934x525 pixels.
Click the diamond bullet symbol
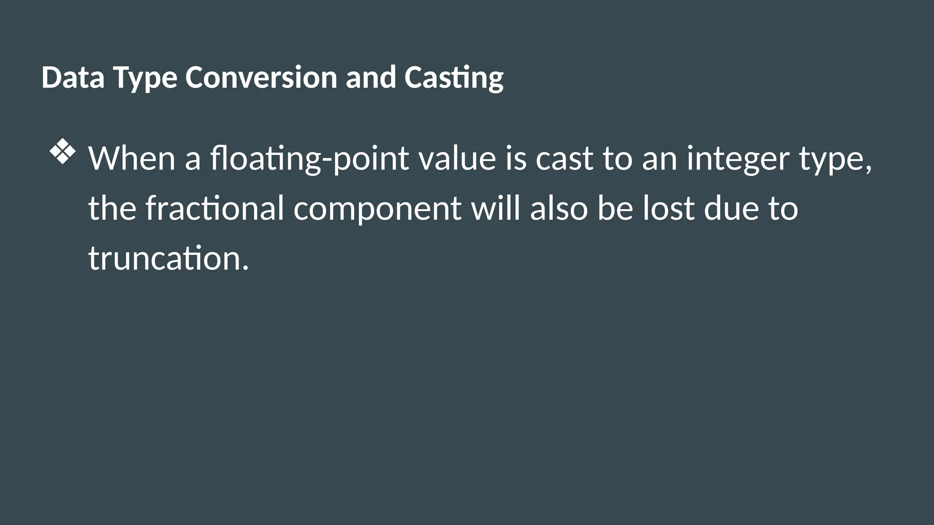pos(62,152)
